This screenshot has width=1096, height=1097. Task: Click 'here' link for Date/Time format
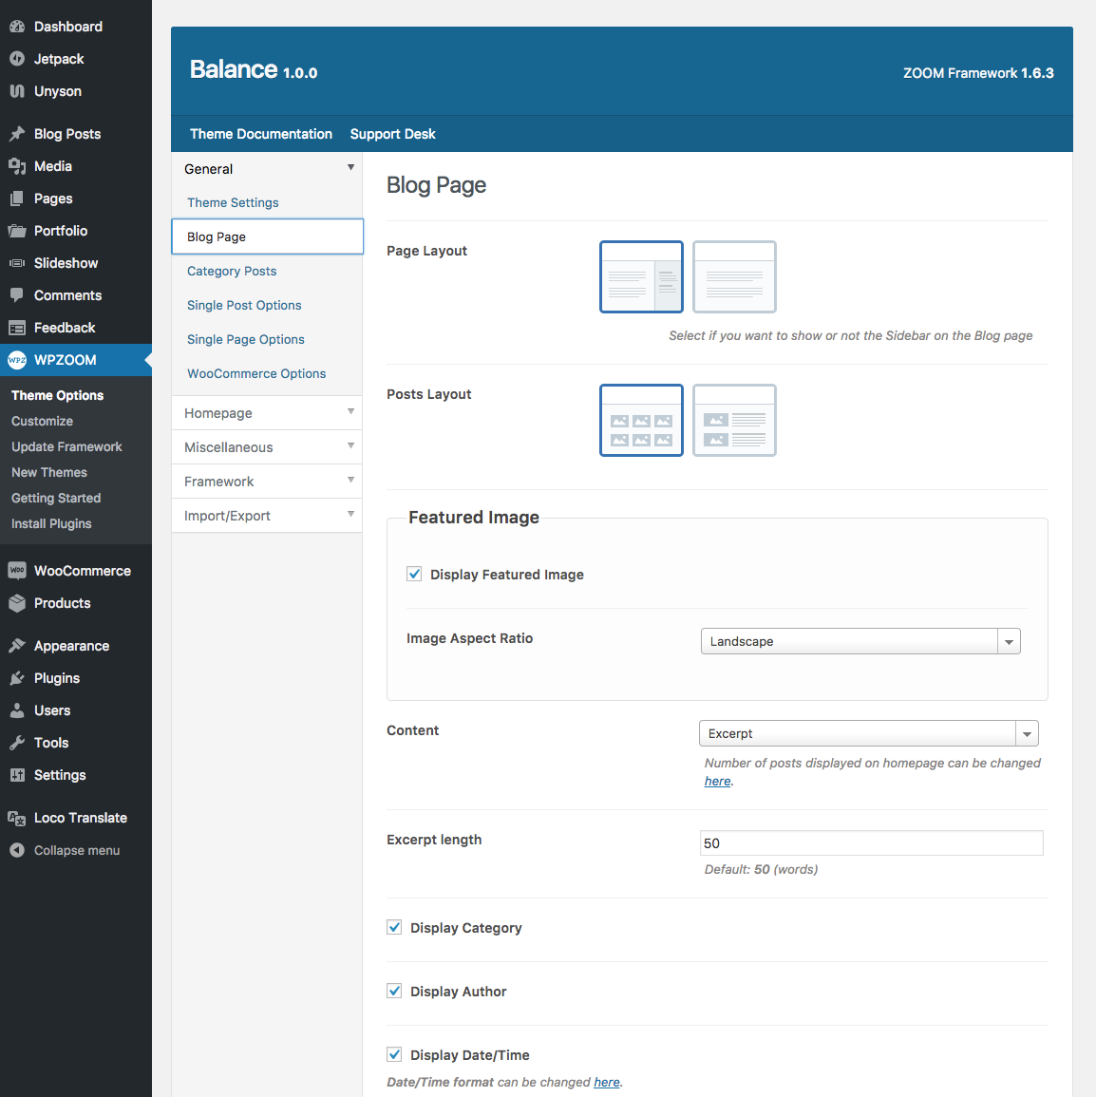[606, 1083]
